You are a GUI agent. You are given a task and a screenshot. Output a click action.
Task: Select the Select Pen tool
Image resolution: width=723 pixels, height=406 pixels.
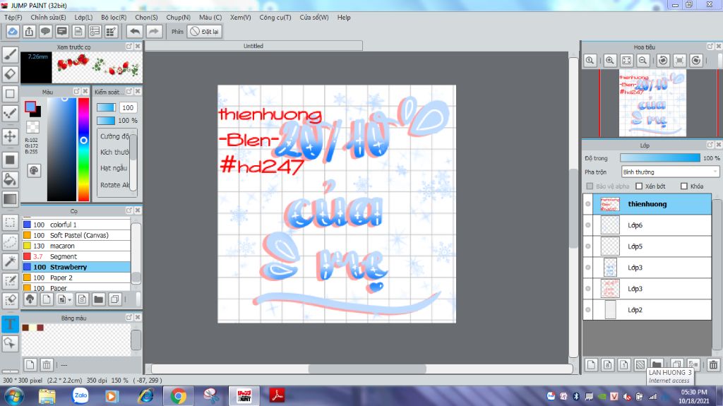(10, 280)
